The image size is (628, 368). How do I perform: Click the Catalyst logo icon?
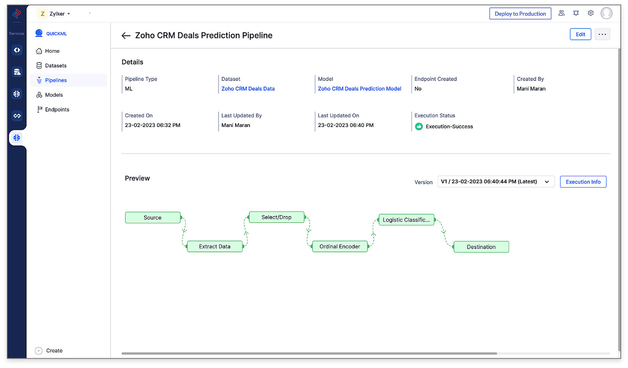point(17,14)
